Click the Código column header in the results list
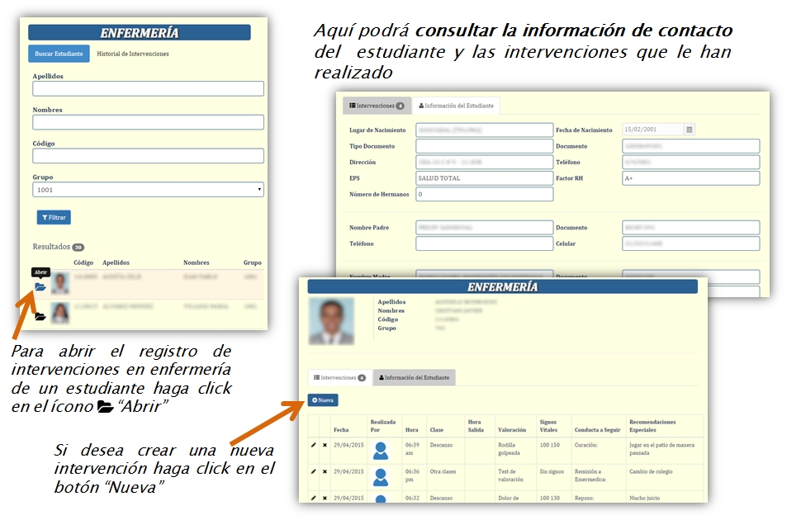Image resolution: width=787 pixels, height=520 pixels. coord(83,262)
